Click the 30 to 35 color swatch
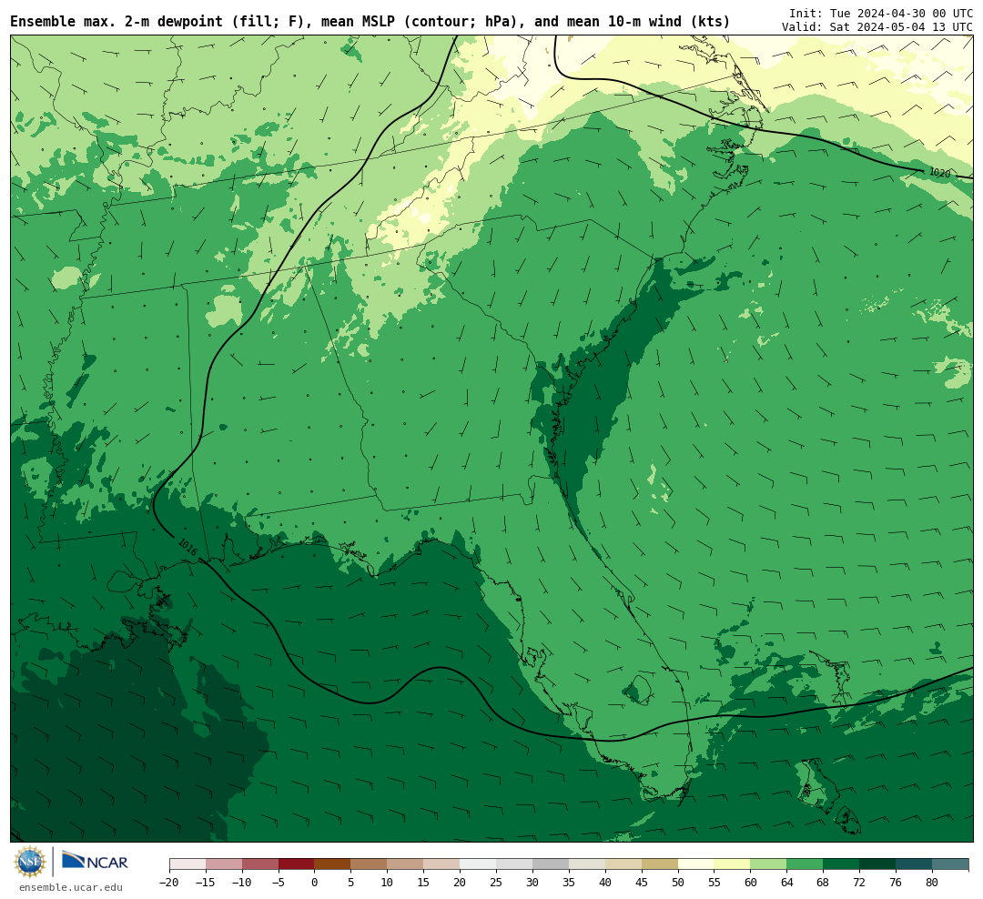The height and width of the screenshot is (899, 983). coord(551,864)
